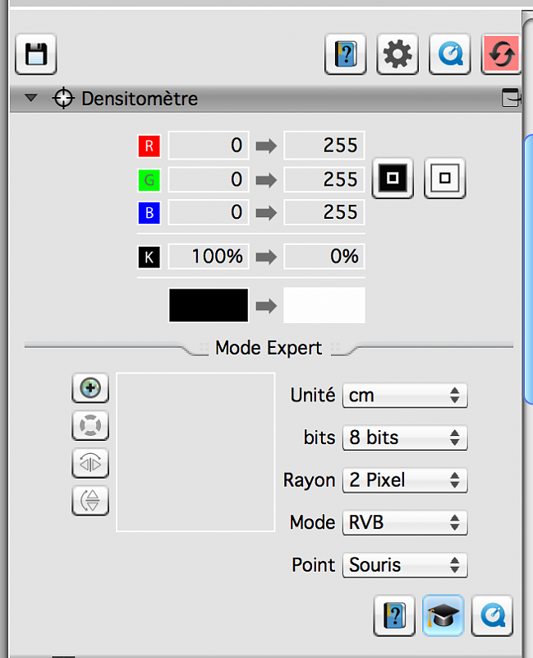
Task: Open the gear settings icon
Action: (397, 55)
